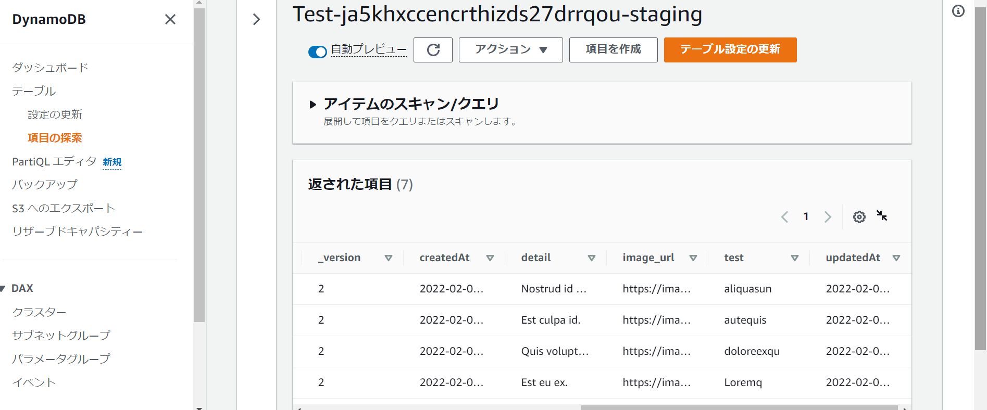This screenshot has width=987, height=410.
Task: Sort by _version column arrow
Action: point(389,258)
